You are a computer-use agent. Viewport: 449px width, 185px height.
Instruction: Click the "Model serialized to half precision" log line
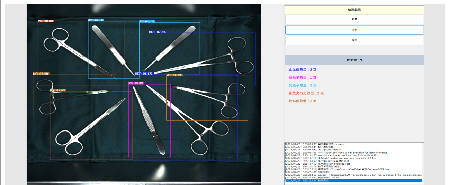coord(353,152)
